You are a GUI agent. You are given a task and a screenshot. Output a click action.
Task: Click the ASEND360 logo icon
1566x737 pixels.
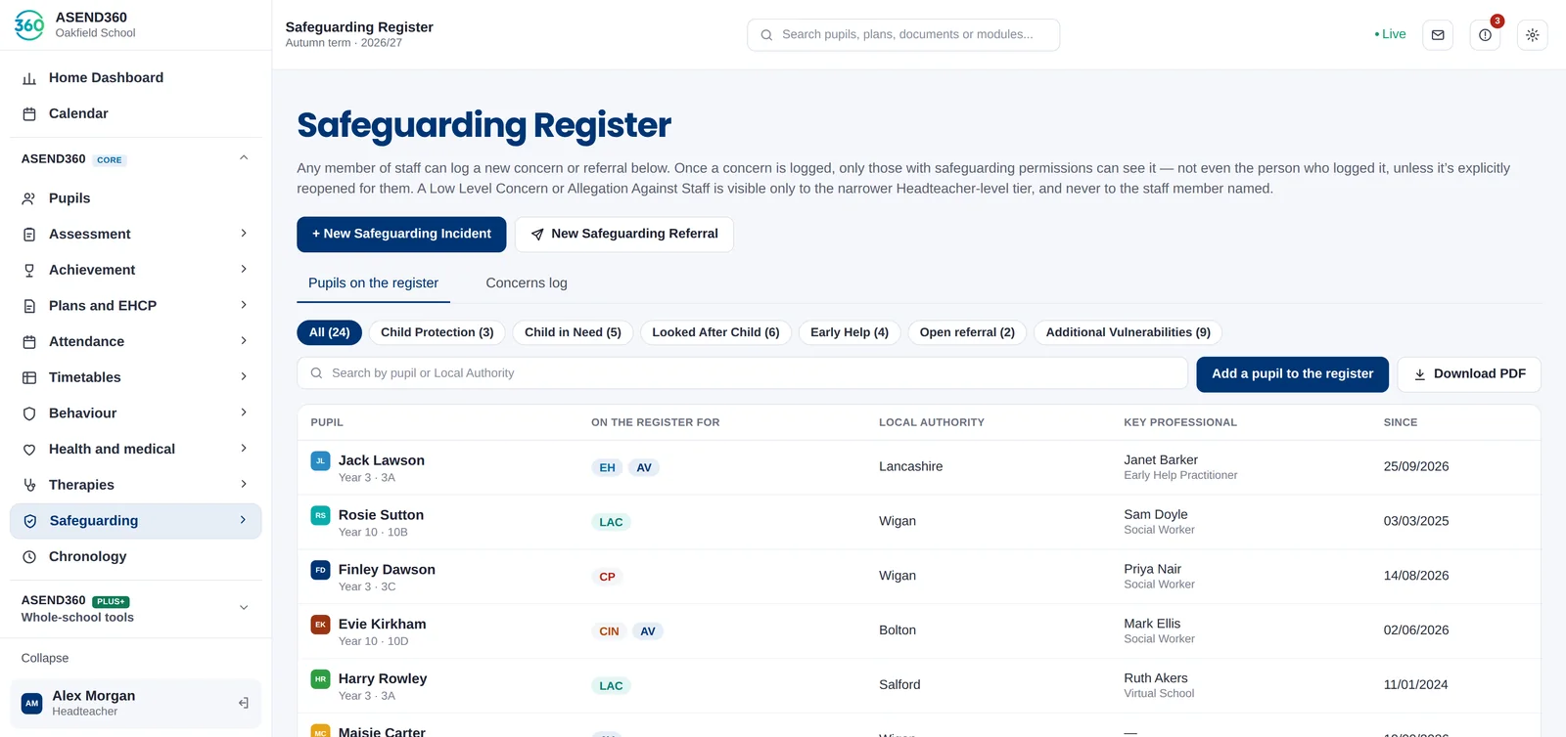pos(29,24)
